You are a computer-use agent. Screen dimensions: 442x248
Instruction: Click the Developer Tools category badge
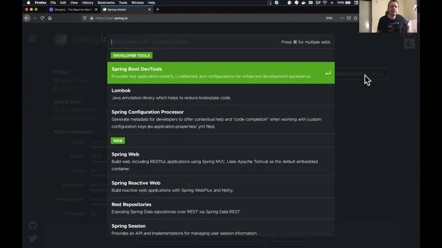[131, 55]
